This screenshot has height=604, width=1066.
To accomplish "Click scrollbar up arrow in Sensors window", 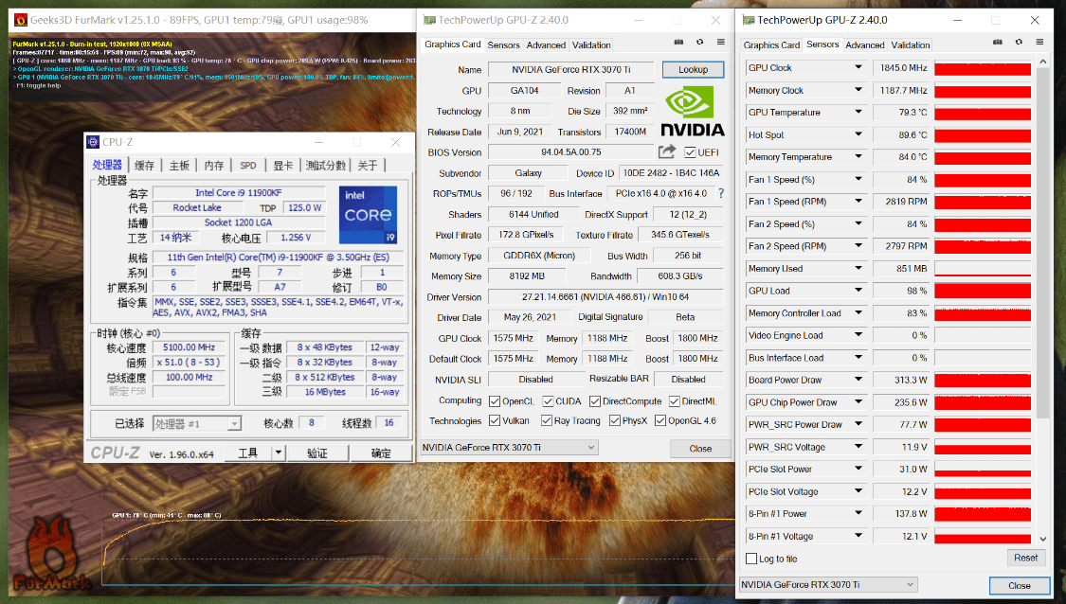I will [1043, 62].
